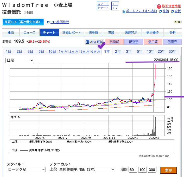Click the 22/03/04 15:00 timestamp

(166, 60)
